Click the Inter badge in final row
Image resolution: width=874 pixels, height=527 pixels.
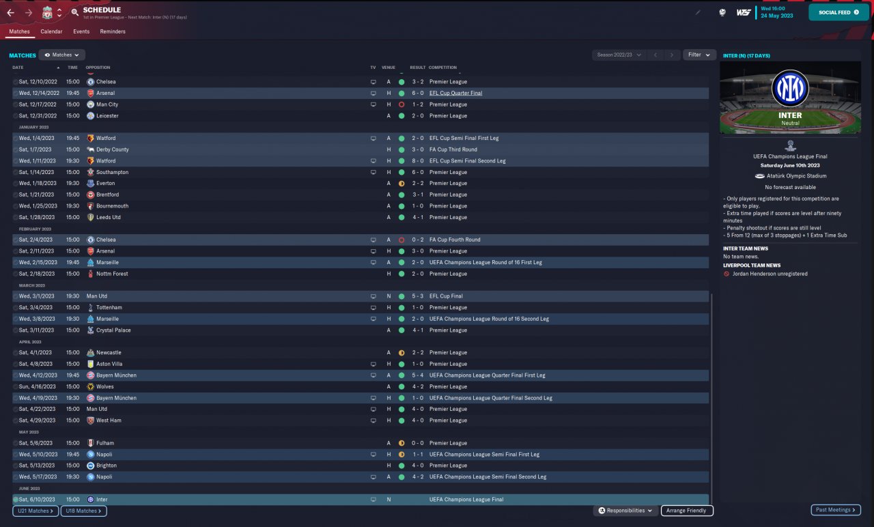pos(90,500)
